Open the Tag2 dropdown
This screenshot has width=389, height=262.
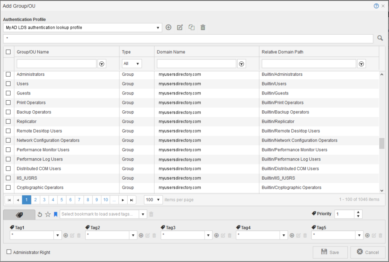pyautogui.click(x=133, y=235)
